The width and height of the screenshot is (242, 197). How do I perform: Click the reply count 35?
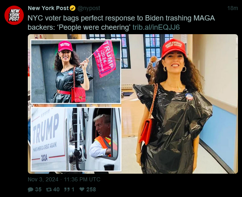pos(38,189)
